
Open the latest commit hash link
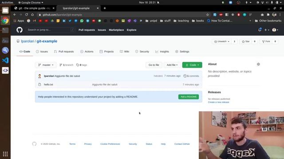coord(158,76)
